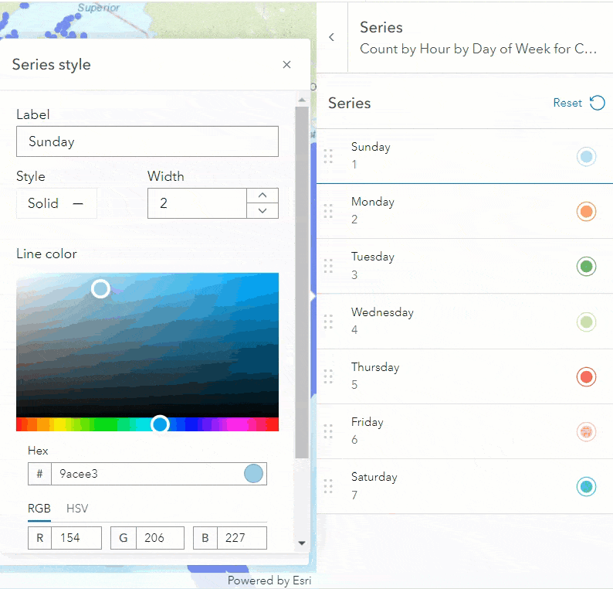Viewport: 613px width, 589px height.
Task: Select the Saturday series row label
Action: click(x=374, y=477)
